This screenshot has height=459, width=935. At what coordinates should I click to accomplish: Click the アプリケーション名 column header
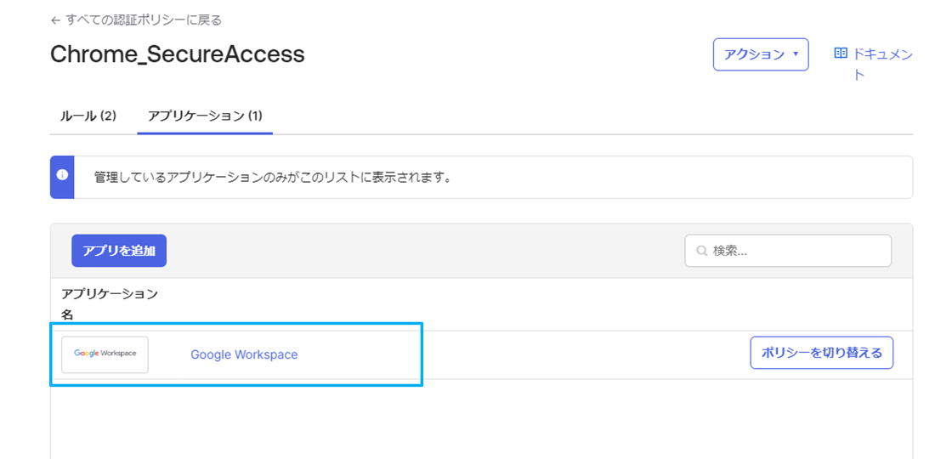tap(109, 304)
